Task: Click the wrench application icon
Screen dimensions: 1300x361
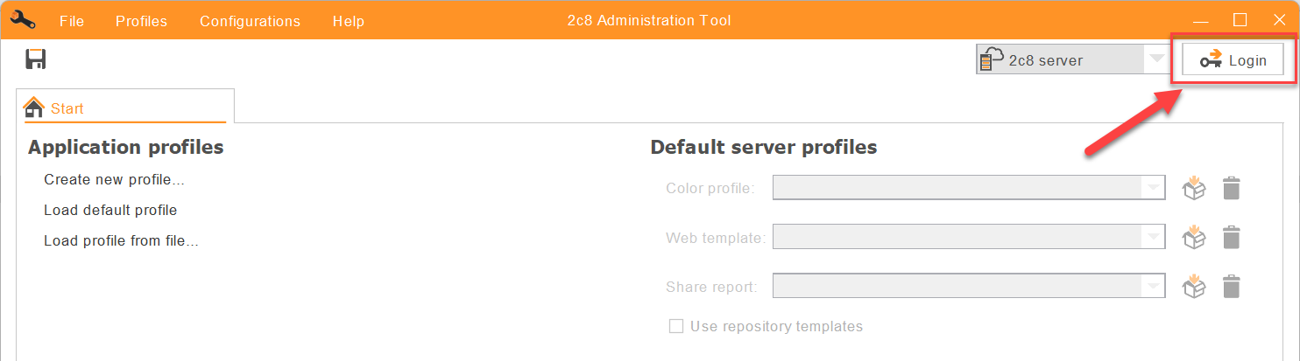Action: [x=22, y=20]
